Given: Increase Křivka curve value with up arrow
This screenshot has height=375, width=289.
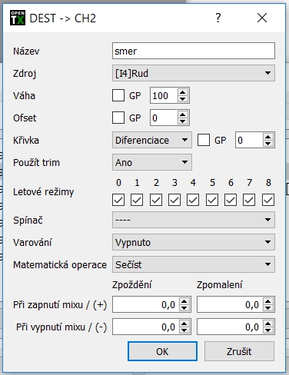Looking at the screenshot, I should pyautogui.click(x=267, y=137).
